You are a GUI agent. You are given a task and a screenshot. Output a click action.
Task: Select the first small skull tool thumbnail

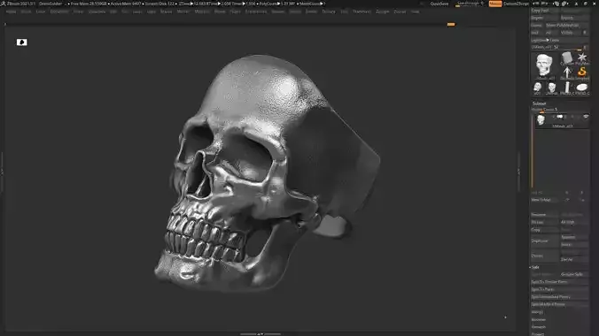click(538, 88)
